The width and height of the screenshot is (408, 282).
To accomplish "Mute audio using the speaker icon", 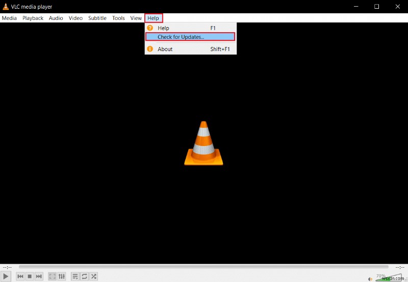I will tap(370, 279).
